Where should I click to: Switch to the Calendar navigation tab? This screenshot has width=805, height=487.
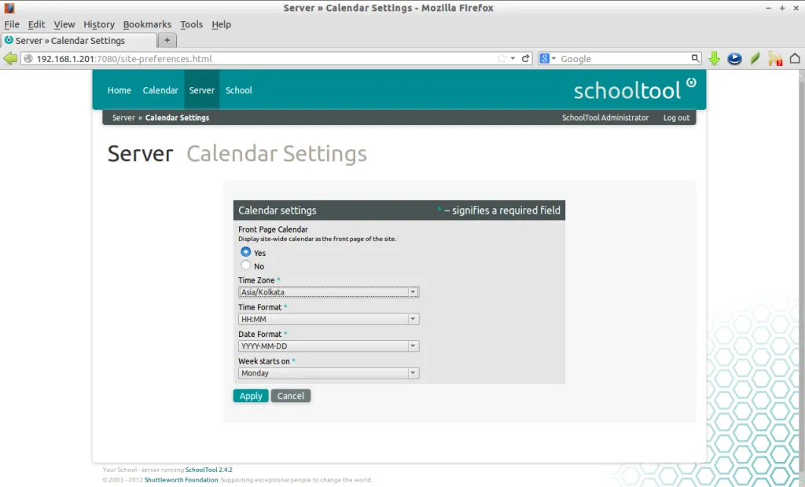160,90
